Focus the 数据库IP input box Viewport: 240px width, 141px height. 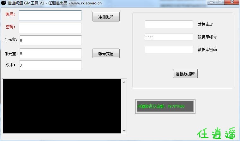[169, 24]
